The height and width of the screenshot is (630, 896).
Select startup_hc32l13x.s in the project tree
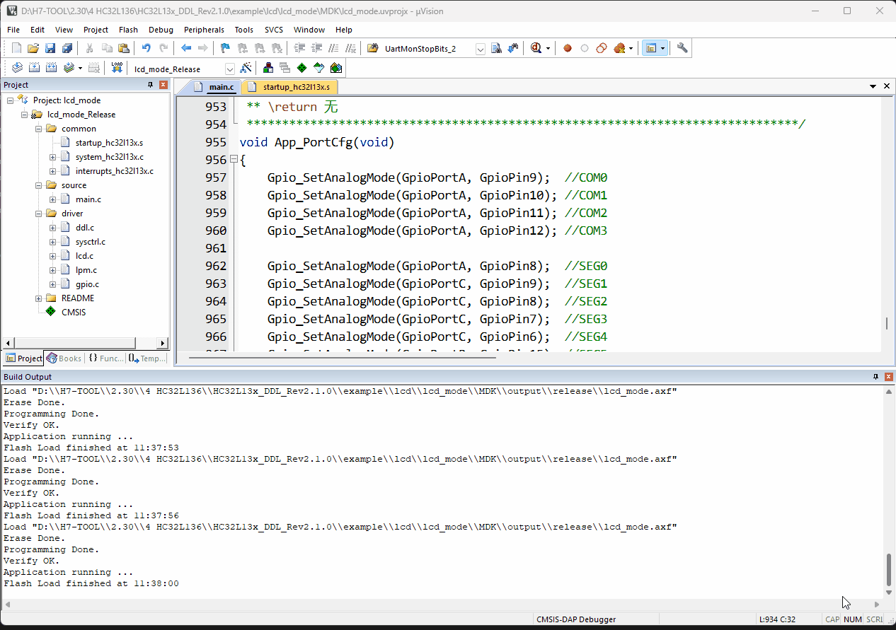pos(109,143)
